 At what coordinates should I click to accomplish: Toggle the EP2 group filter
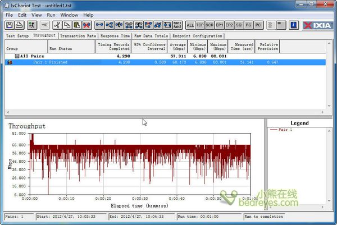(x=229, y=25)
